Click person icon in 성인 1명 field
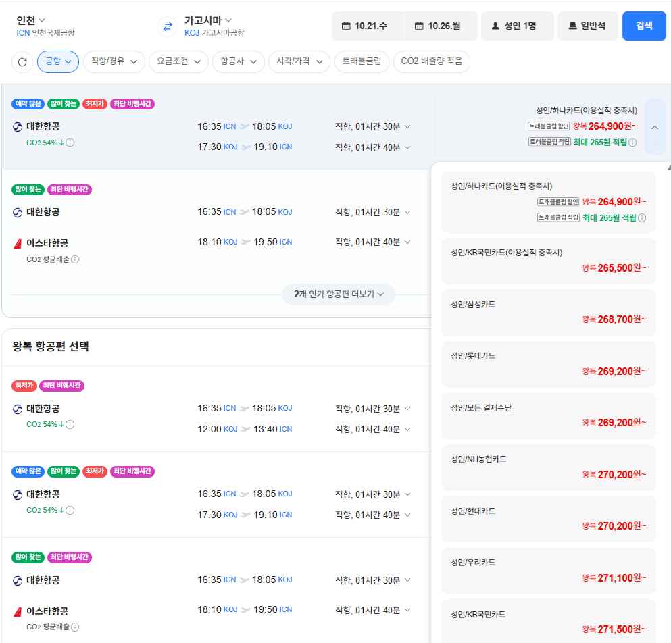The image size is (671, 643). coord(495,26)
